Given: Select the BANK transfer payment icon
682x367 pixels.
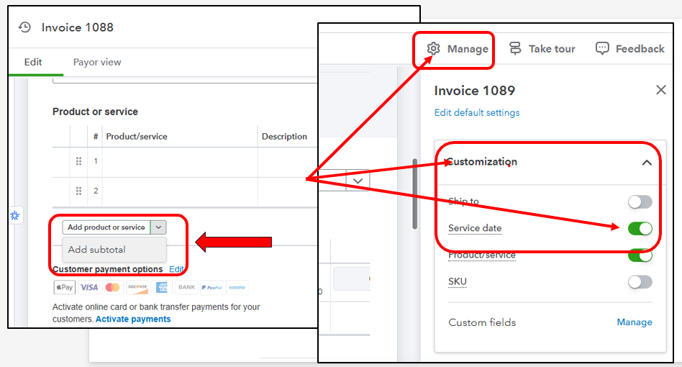Looking at the screenshot, I should click(186, 287).
